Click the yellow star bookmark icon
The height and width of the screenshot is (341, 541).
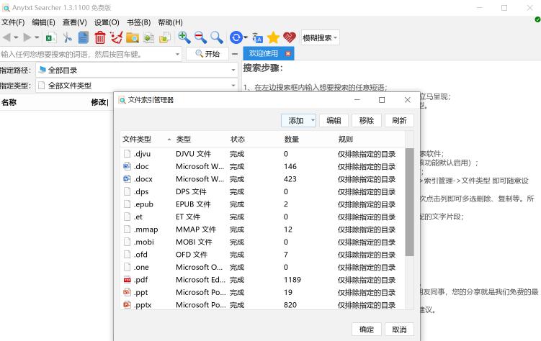(273, 37)
